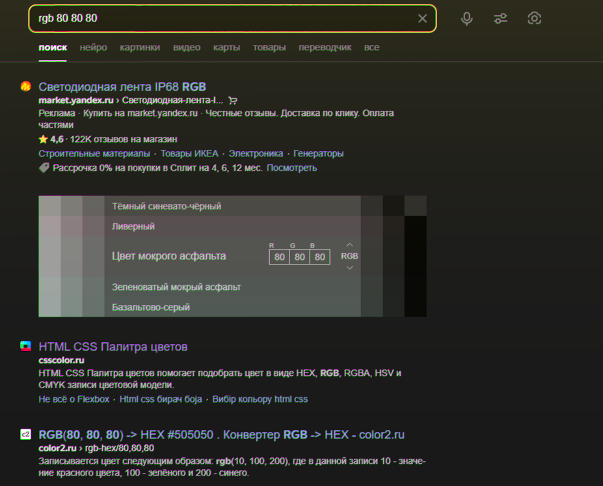The height and width of the screenshot is (486, 603).
Task: Select the Базальтово-серый color row
Action: pyautogui.click(x=232, y=307)
